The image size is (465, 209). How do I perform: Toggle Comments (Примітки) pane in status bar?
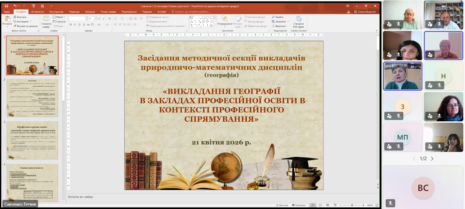[298, 205]
